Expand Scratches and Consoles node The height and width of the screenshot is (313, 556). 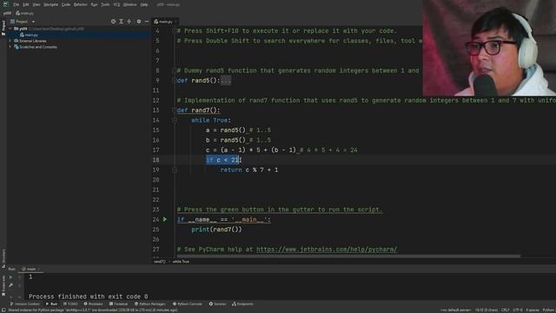(10, 47)
